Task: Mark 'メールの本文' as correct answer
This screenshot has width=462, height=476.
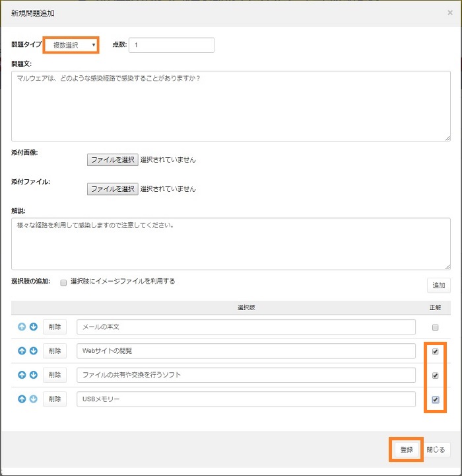Action: [434, 327]
